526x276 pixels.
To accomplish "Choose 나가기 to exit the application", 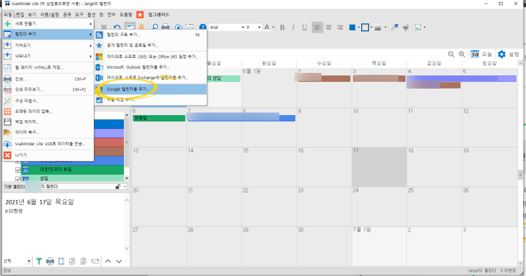I will pyautogui.click(x=48, y=155).
